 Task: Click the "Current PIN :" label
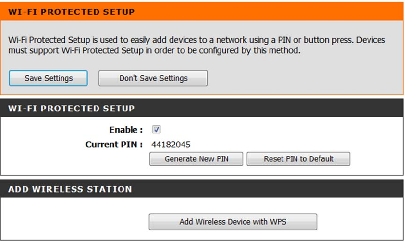point(114,145)
